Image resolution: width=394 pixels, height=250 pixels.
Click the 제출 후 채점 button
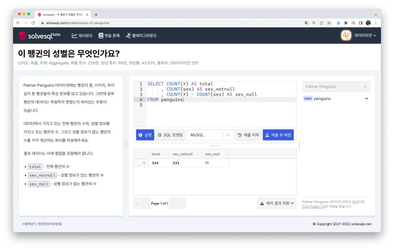click(x=278, y=135)
